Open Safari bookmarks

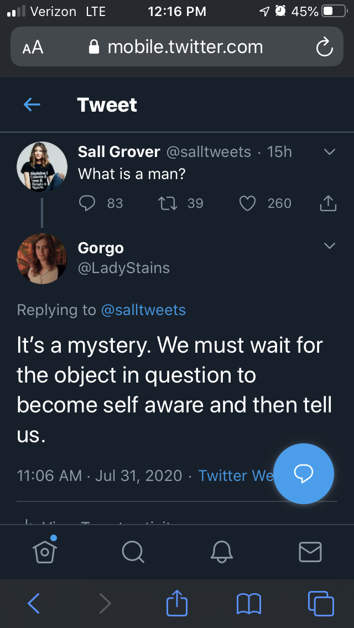(x=248, y=603)
